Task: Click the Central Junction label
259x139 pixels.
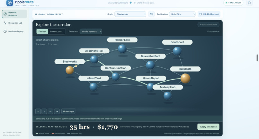Action: tap(116, 68)
